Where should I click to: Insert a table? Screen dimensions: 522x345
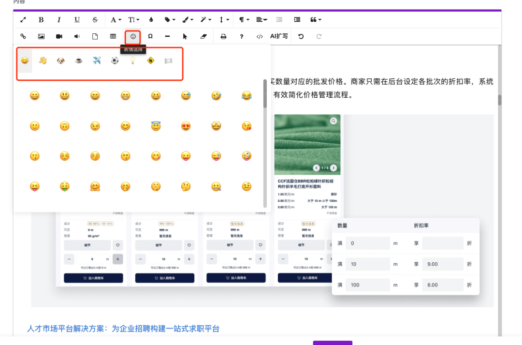(113, 36)
